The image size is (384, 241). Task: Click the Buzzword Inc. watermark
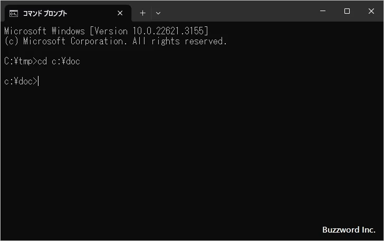349,230
